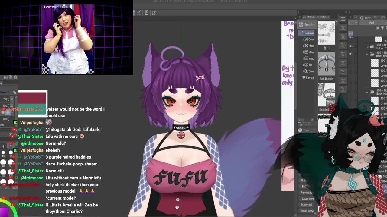Click the Folder 25 folder icon
387x217 pixels.
(372, 46)
